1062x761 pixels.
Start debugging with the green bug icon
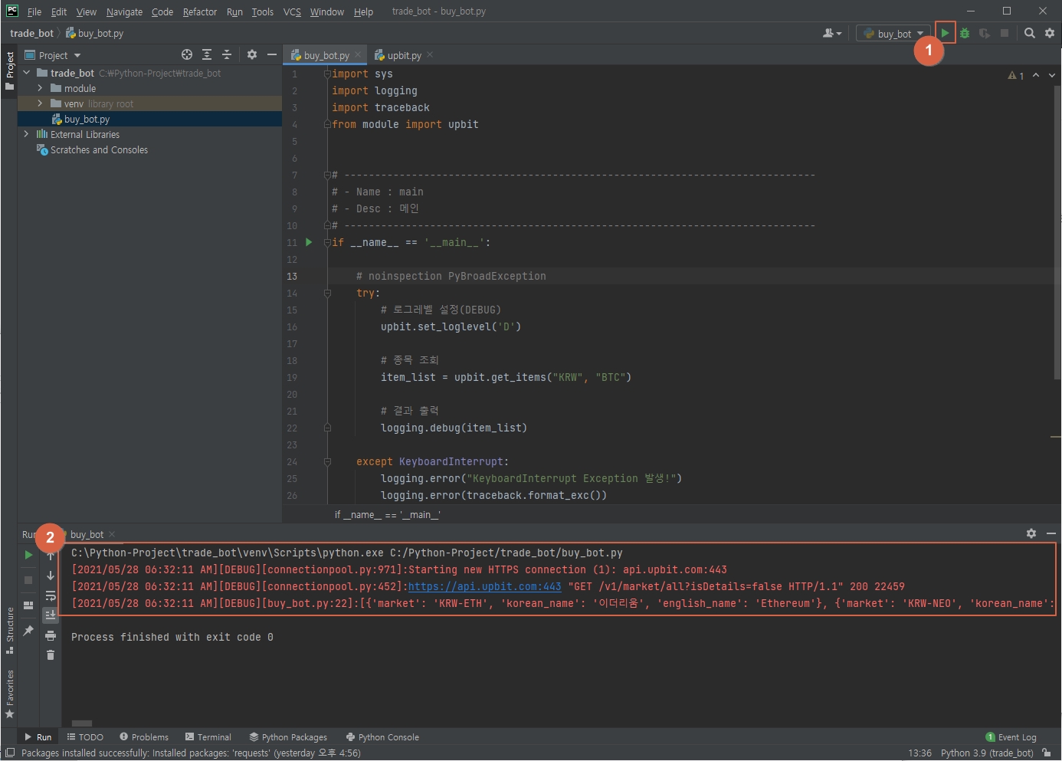point(965,33)
